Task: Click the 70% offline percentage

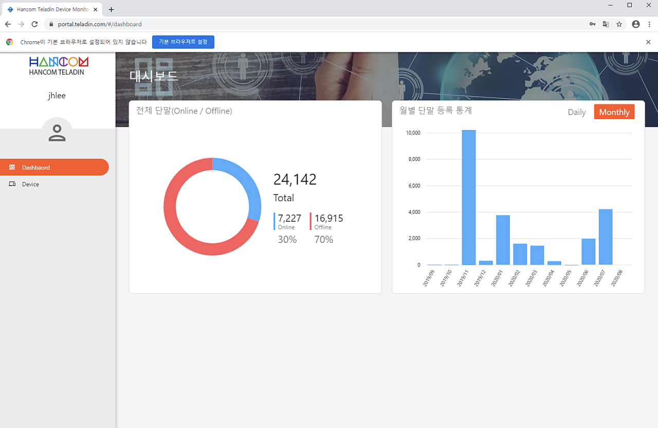Action: click(x=324, y=239)
